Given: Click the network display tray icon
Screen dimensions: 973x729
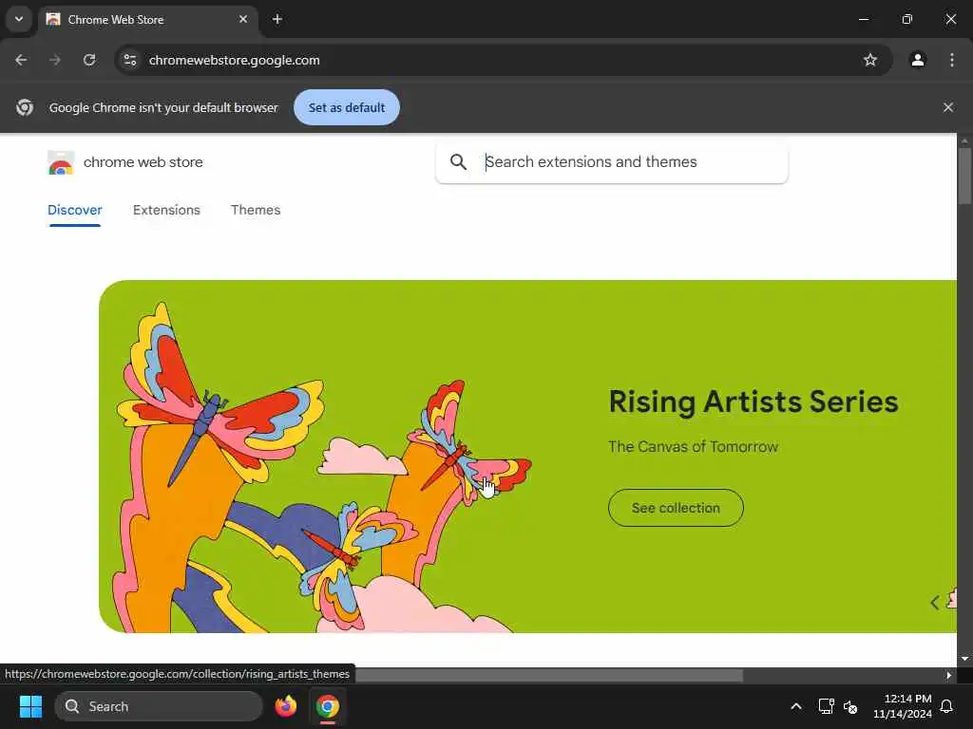Looking at the screenshot, I should click(x=826, y=706).
